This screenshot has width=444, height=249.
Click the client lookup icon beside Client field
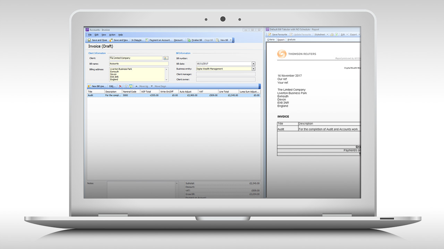coord(166,58)
